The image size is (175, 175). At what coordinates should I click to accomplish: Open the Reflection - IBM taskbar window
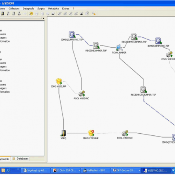pyautogui.click(x=96, y=170)
